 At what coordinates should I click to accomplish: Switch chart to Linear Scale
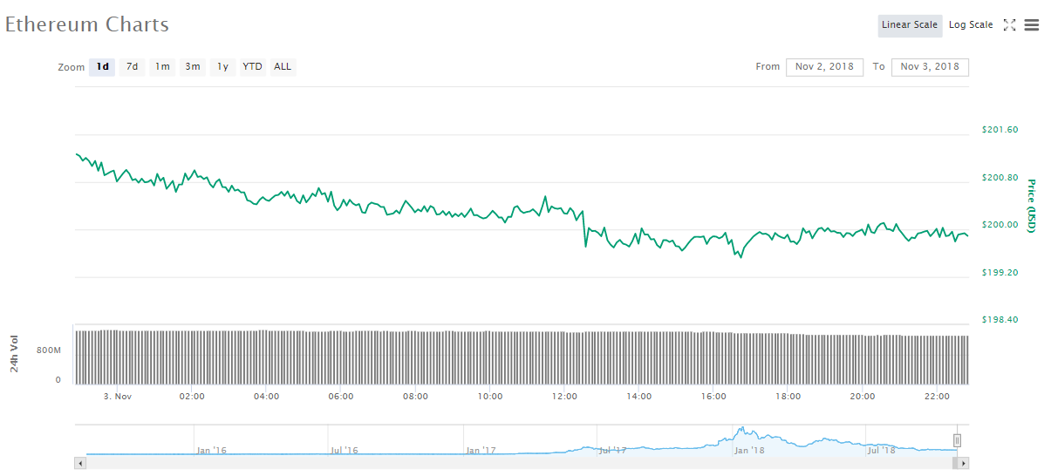coord(910,25)
